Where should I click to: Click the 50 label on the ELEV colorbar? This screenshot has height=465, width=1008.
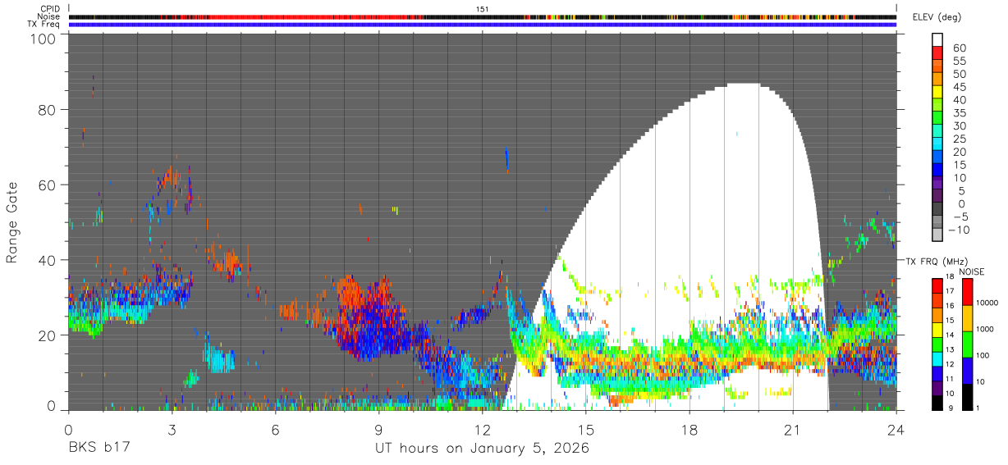(960, 75)
